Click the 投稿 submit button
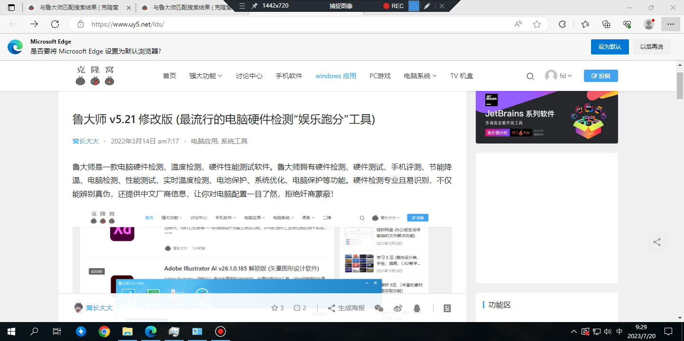 pyautogui.click(x=601, y=76)
